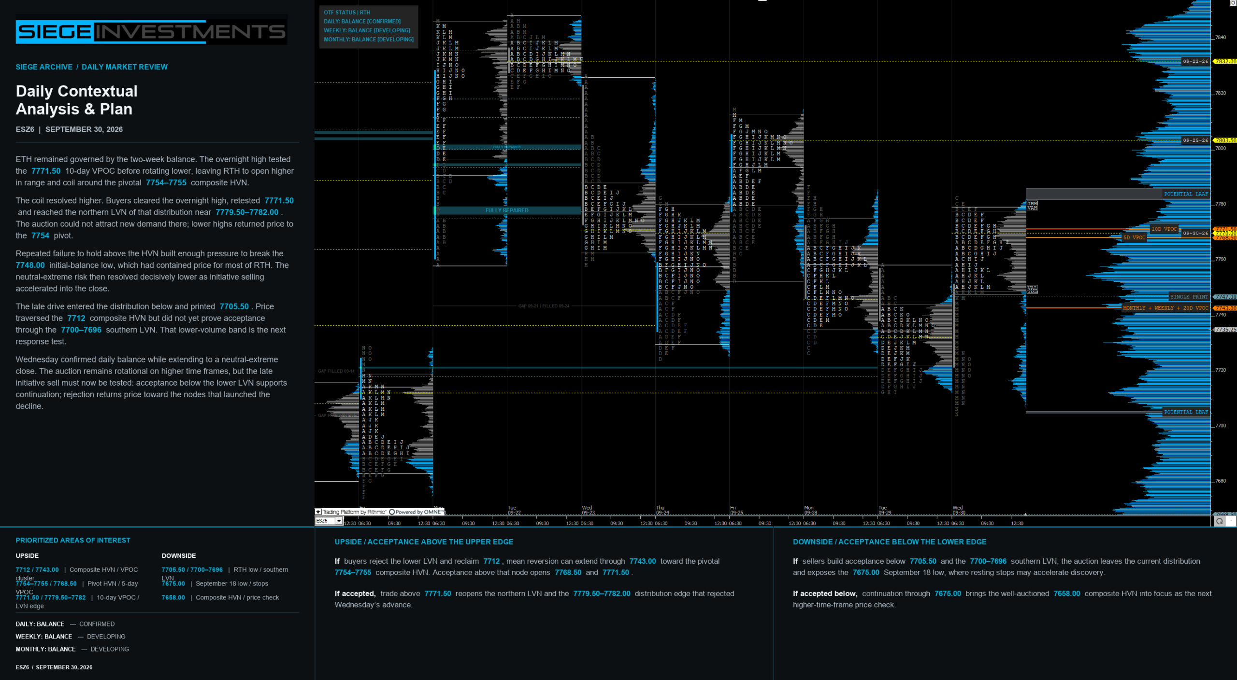Image resolution: width=1237 pixels, height=680 pixels.
Task: Click 7705.50 / 7700–7696 downside level
Action: coord(192,570)
